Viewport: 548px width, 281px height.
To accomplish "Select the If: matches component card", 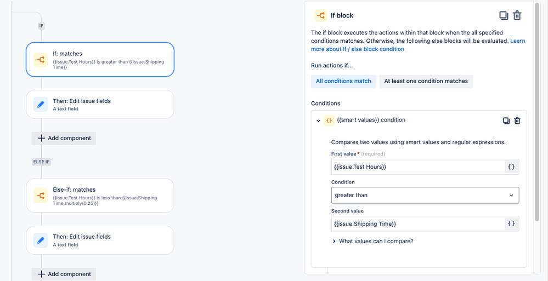I will click(100, 59).
